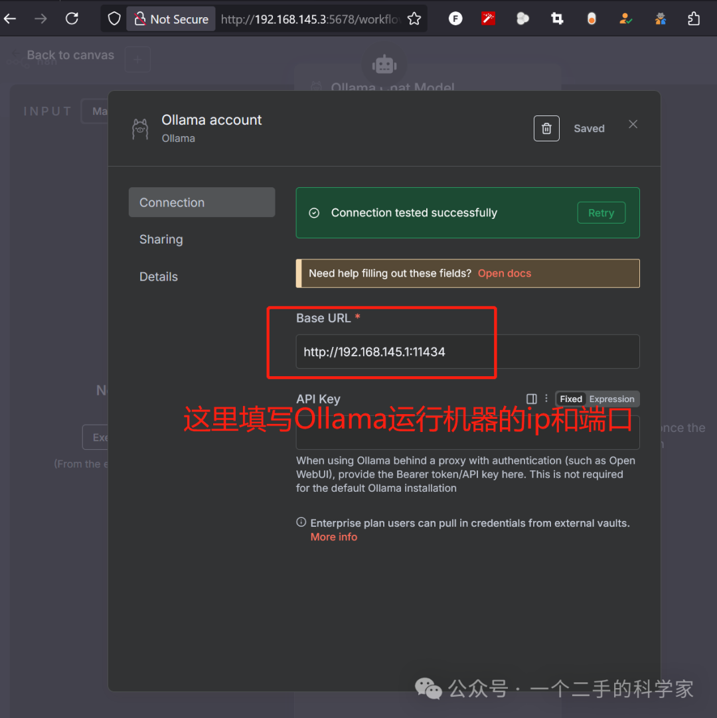Open the user checkmark extension icon
Image resolution: width=717 pixels, height=718 pixels.
pyautogui.click(x=625, y=19)
